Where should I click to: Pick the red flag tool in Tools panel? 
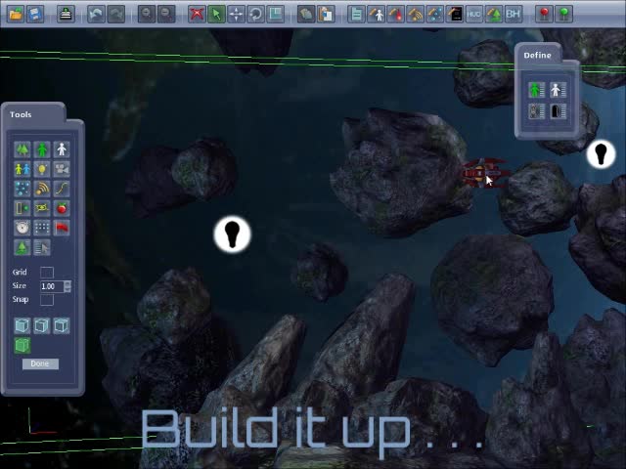(62, 228)
